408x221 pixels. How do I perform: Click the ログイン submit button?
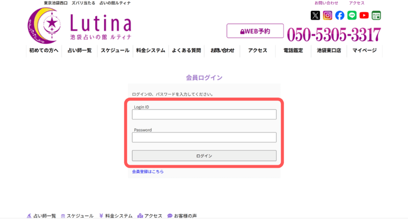(x=204, y=156)
